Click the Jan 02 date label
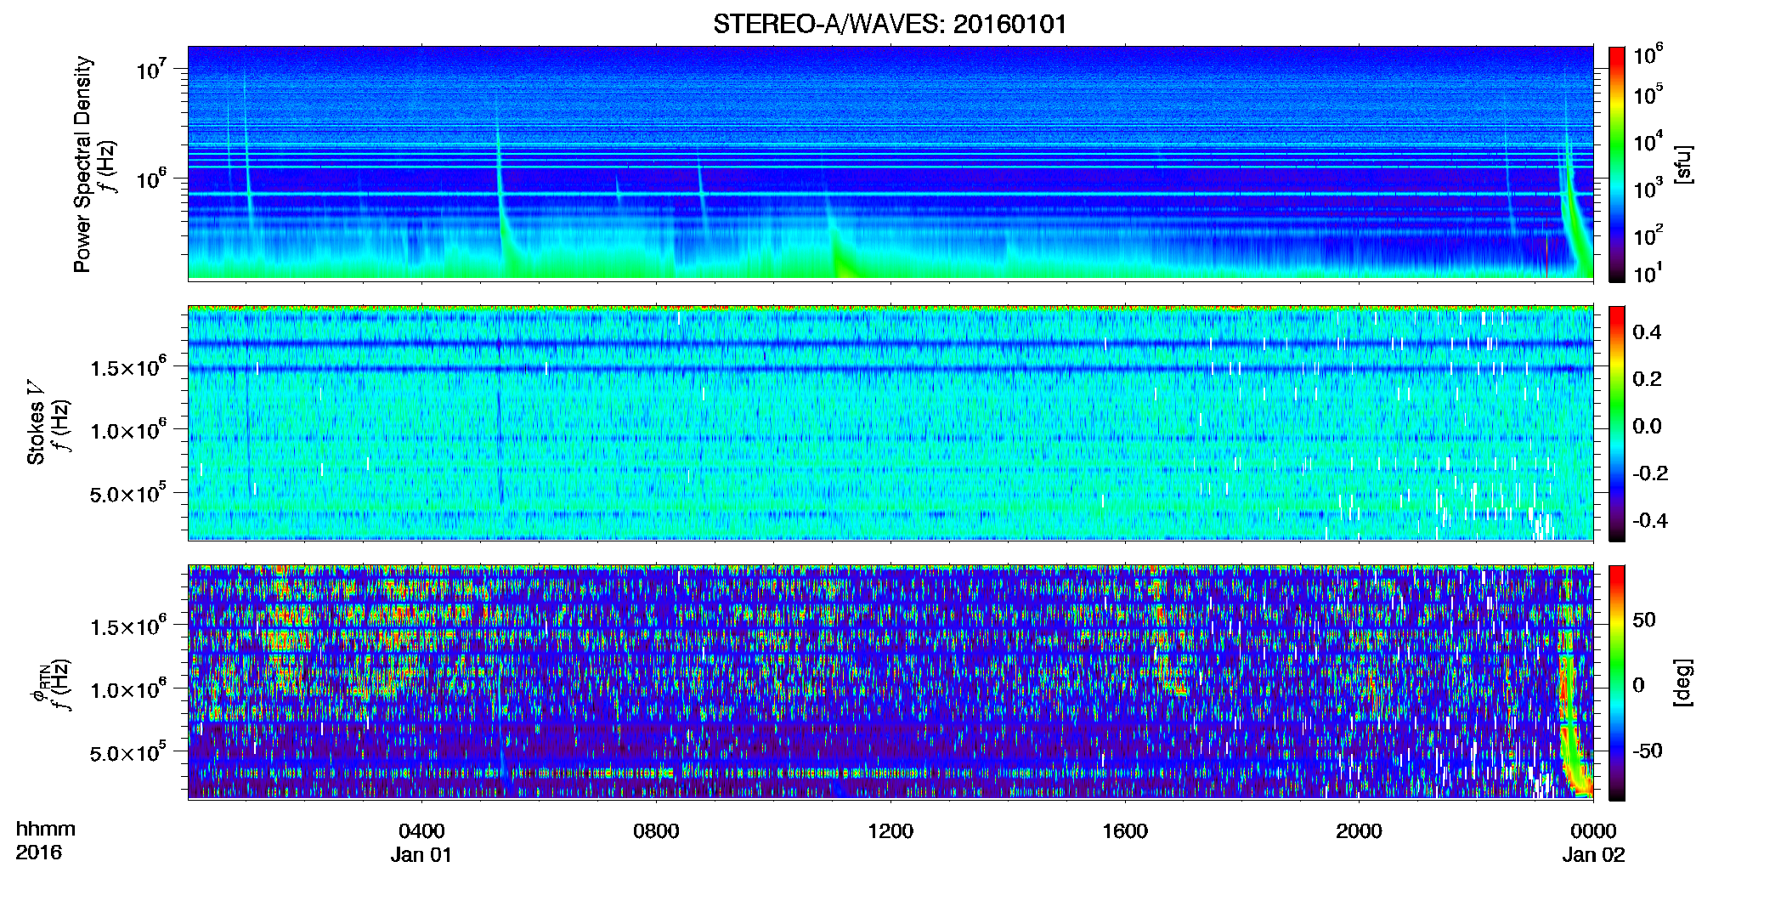This screenshot has width=1781, height=918. tap(1593, 854)
